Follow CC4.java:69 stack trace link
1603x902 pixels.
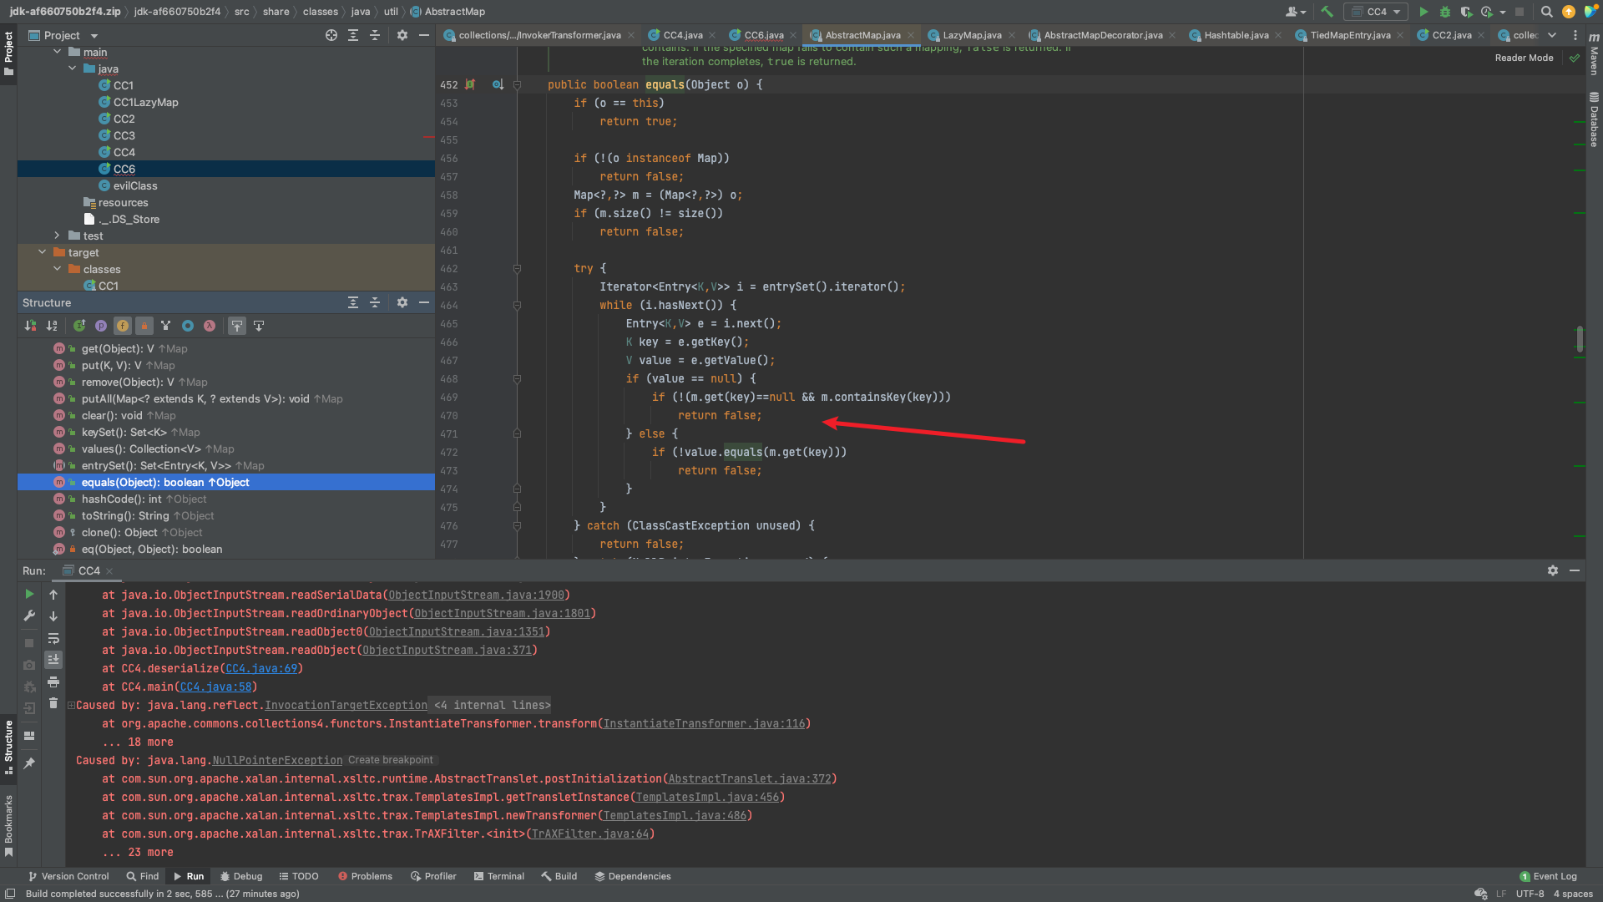click(x=261, y=668)
